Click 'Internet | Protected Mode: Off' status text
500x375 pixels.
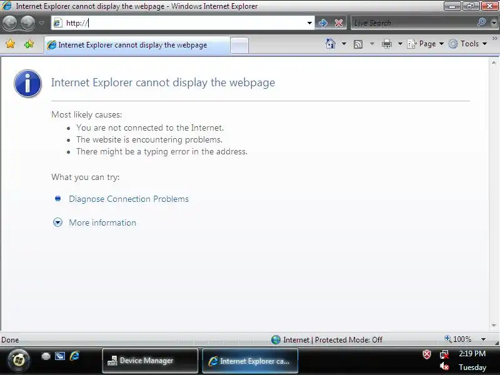(333, 340)
